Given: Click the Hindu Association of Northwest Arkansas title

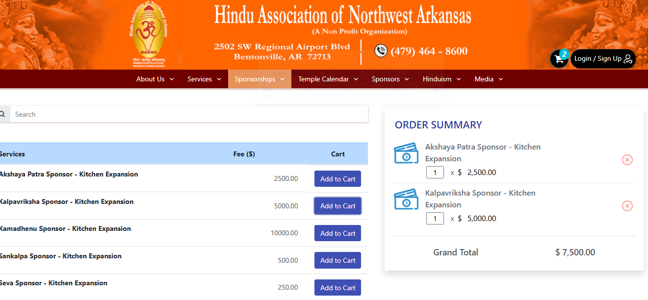Looking at the screenshot, I should pyautogui.click(x=342, y=15).
